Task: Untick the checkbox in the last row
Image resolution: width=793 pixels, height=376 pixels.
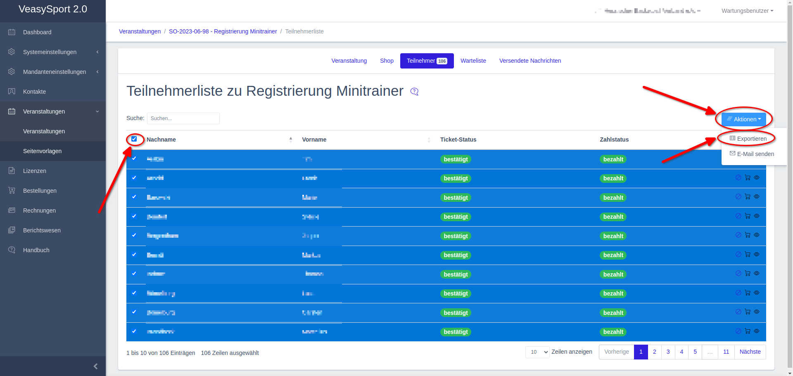Action: [x=134, y=331]
